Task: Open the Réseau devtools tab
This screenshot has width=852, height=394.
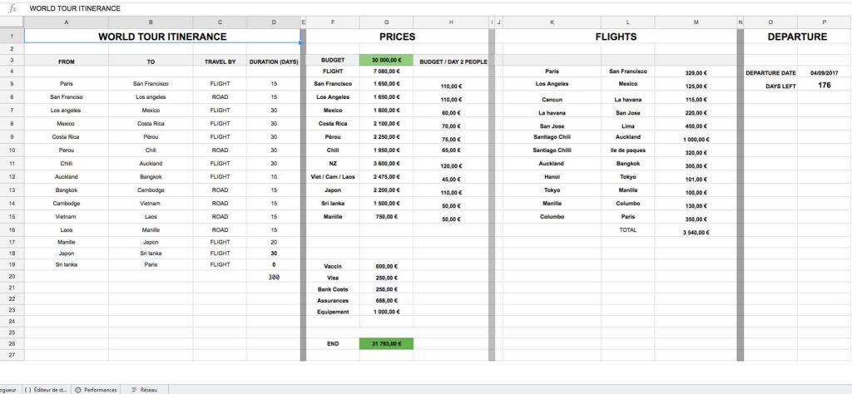Action: [x=145, y=389]
